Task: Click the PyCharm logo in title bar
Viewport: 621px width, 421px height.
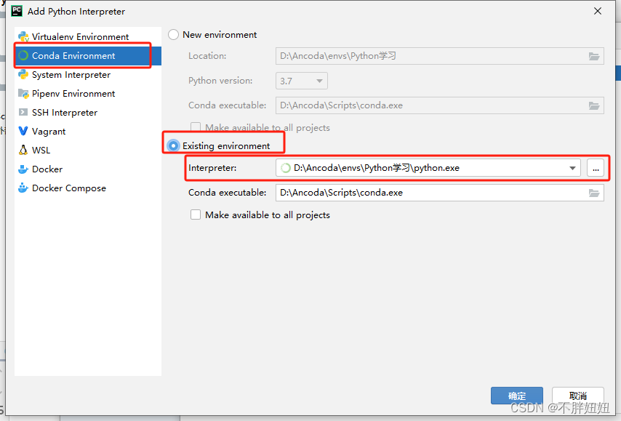Action: pos(17,11)
